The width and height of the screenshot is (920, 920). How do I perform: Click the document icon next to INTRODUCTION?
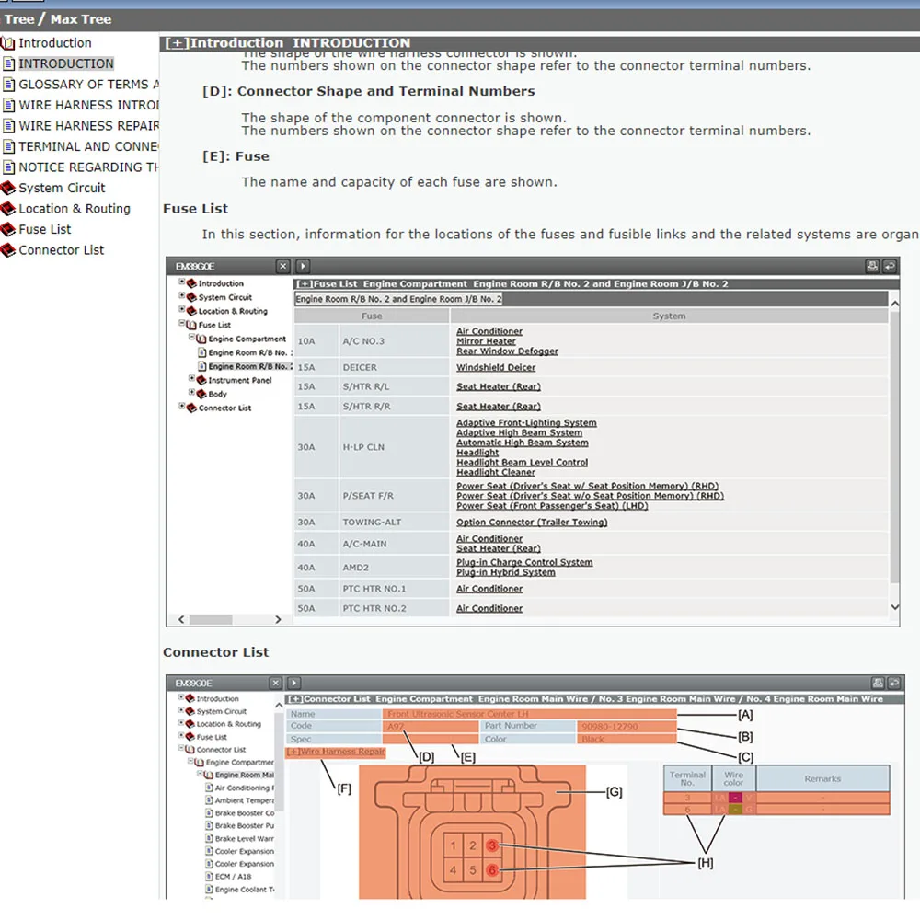coord(9,64)
